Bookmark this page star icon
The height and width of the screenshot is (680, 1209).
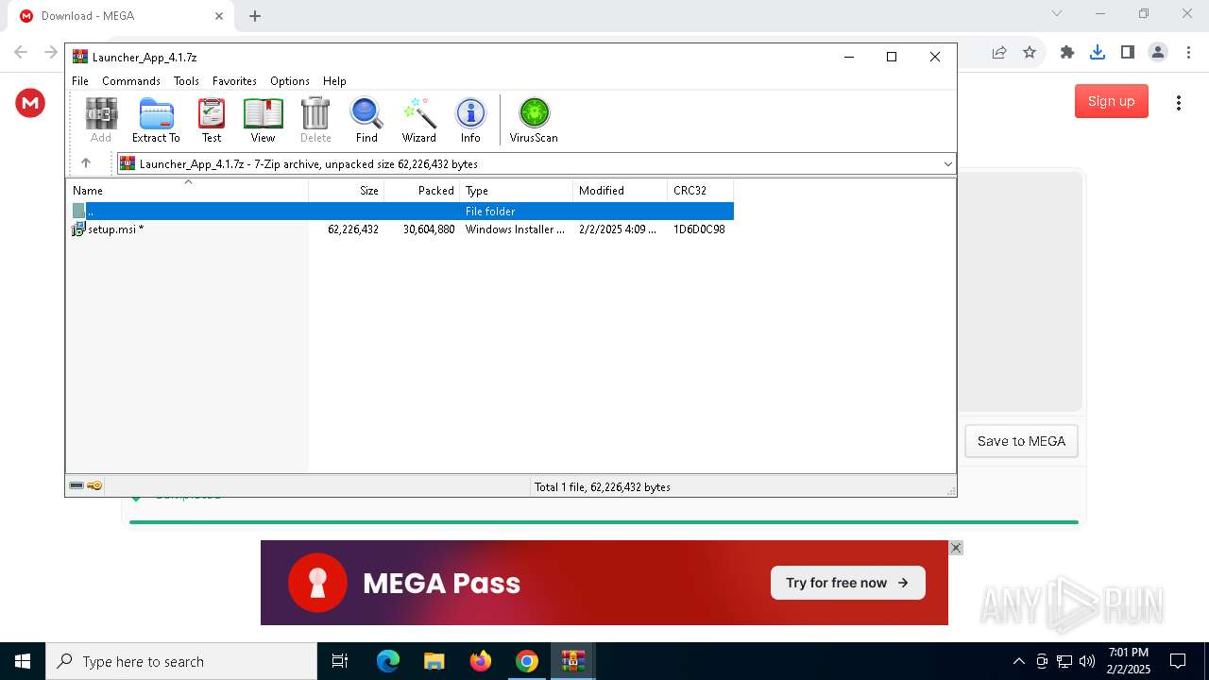[x=1030, y=52]
